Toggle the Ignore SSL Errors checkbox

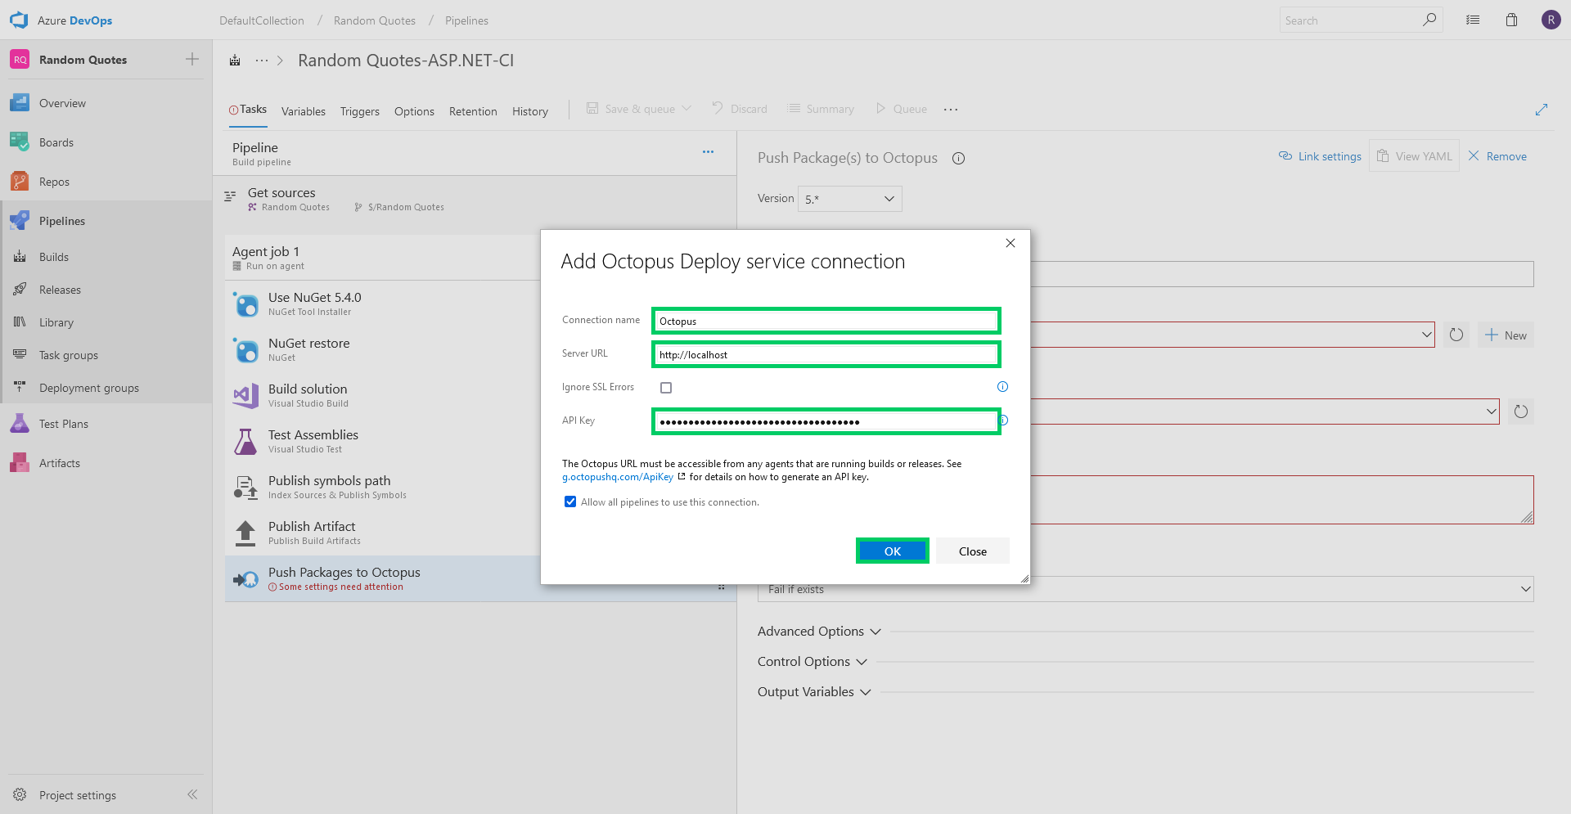[x=666, y=388]
